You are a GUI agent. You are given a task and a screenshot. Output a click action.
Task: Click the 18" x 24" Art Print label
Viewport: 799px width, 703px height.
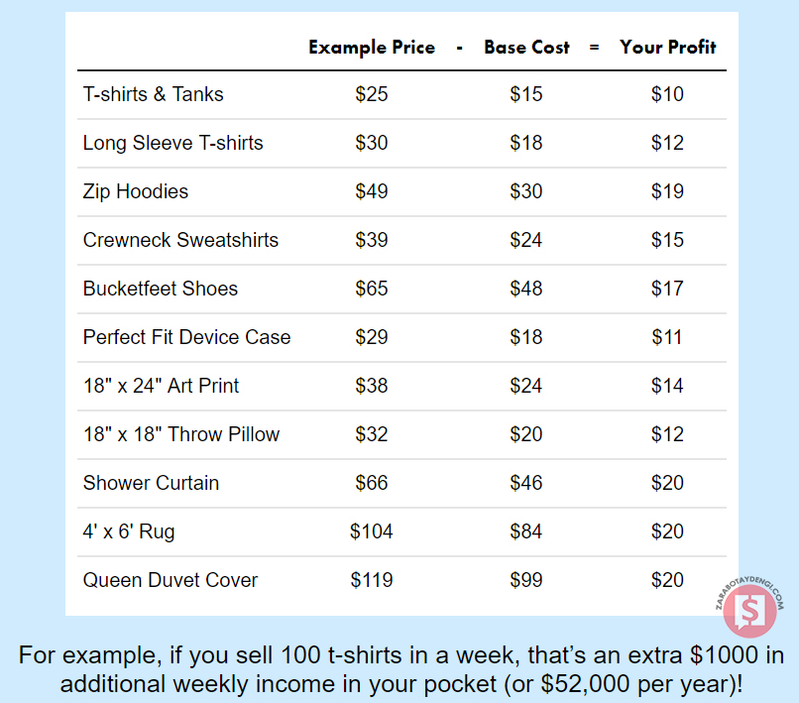(161, 386)
